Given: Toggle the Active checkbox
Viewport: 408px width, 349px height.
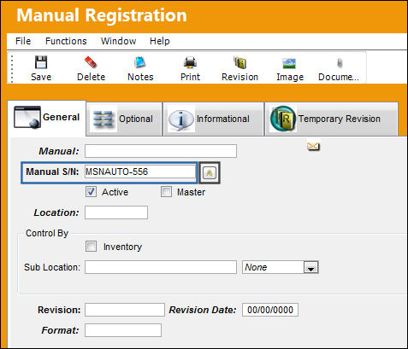Looking at the screenshot, I should click(91, 192).
